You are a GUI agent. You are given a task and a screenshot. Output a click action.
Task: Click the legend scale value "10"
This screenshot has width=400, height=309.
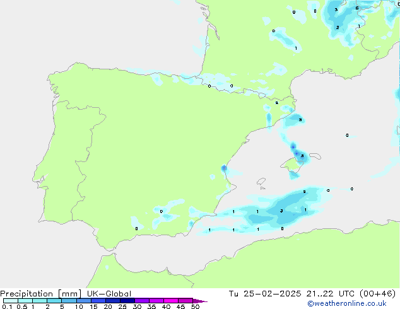point(79,306)
